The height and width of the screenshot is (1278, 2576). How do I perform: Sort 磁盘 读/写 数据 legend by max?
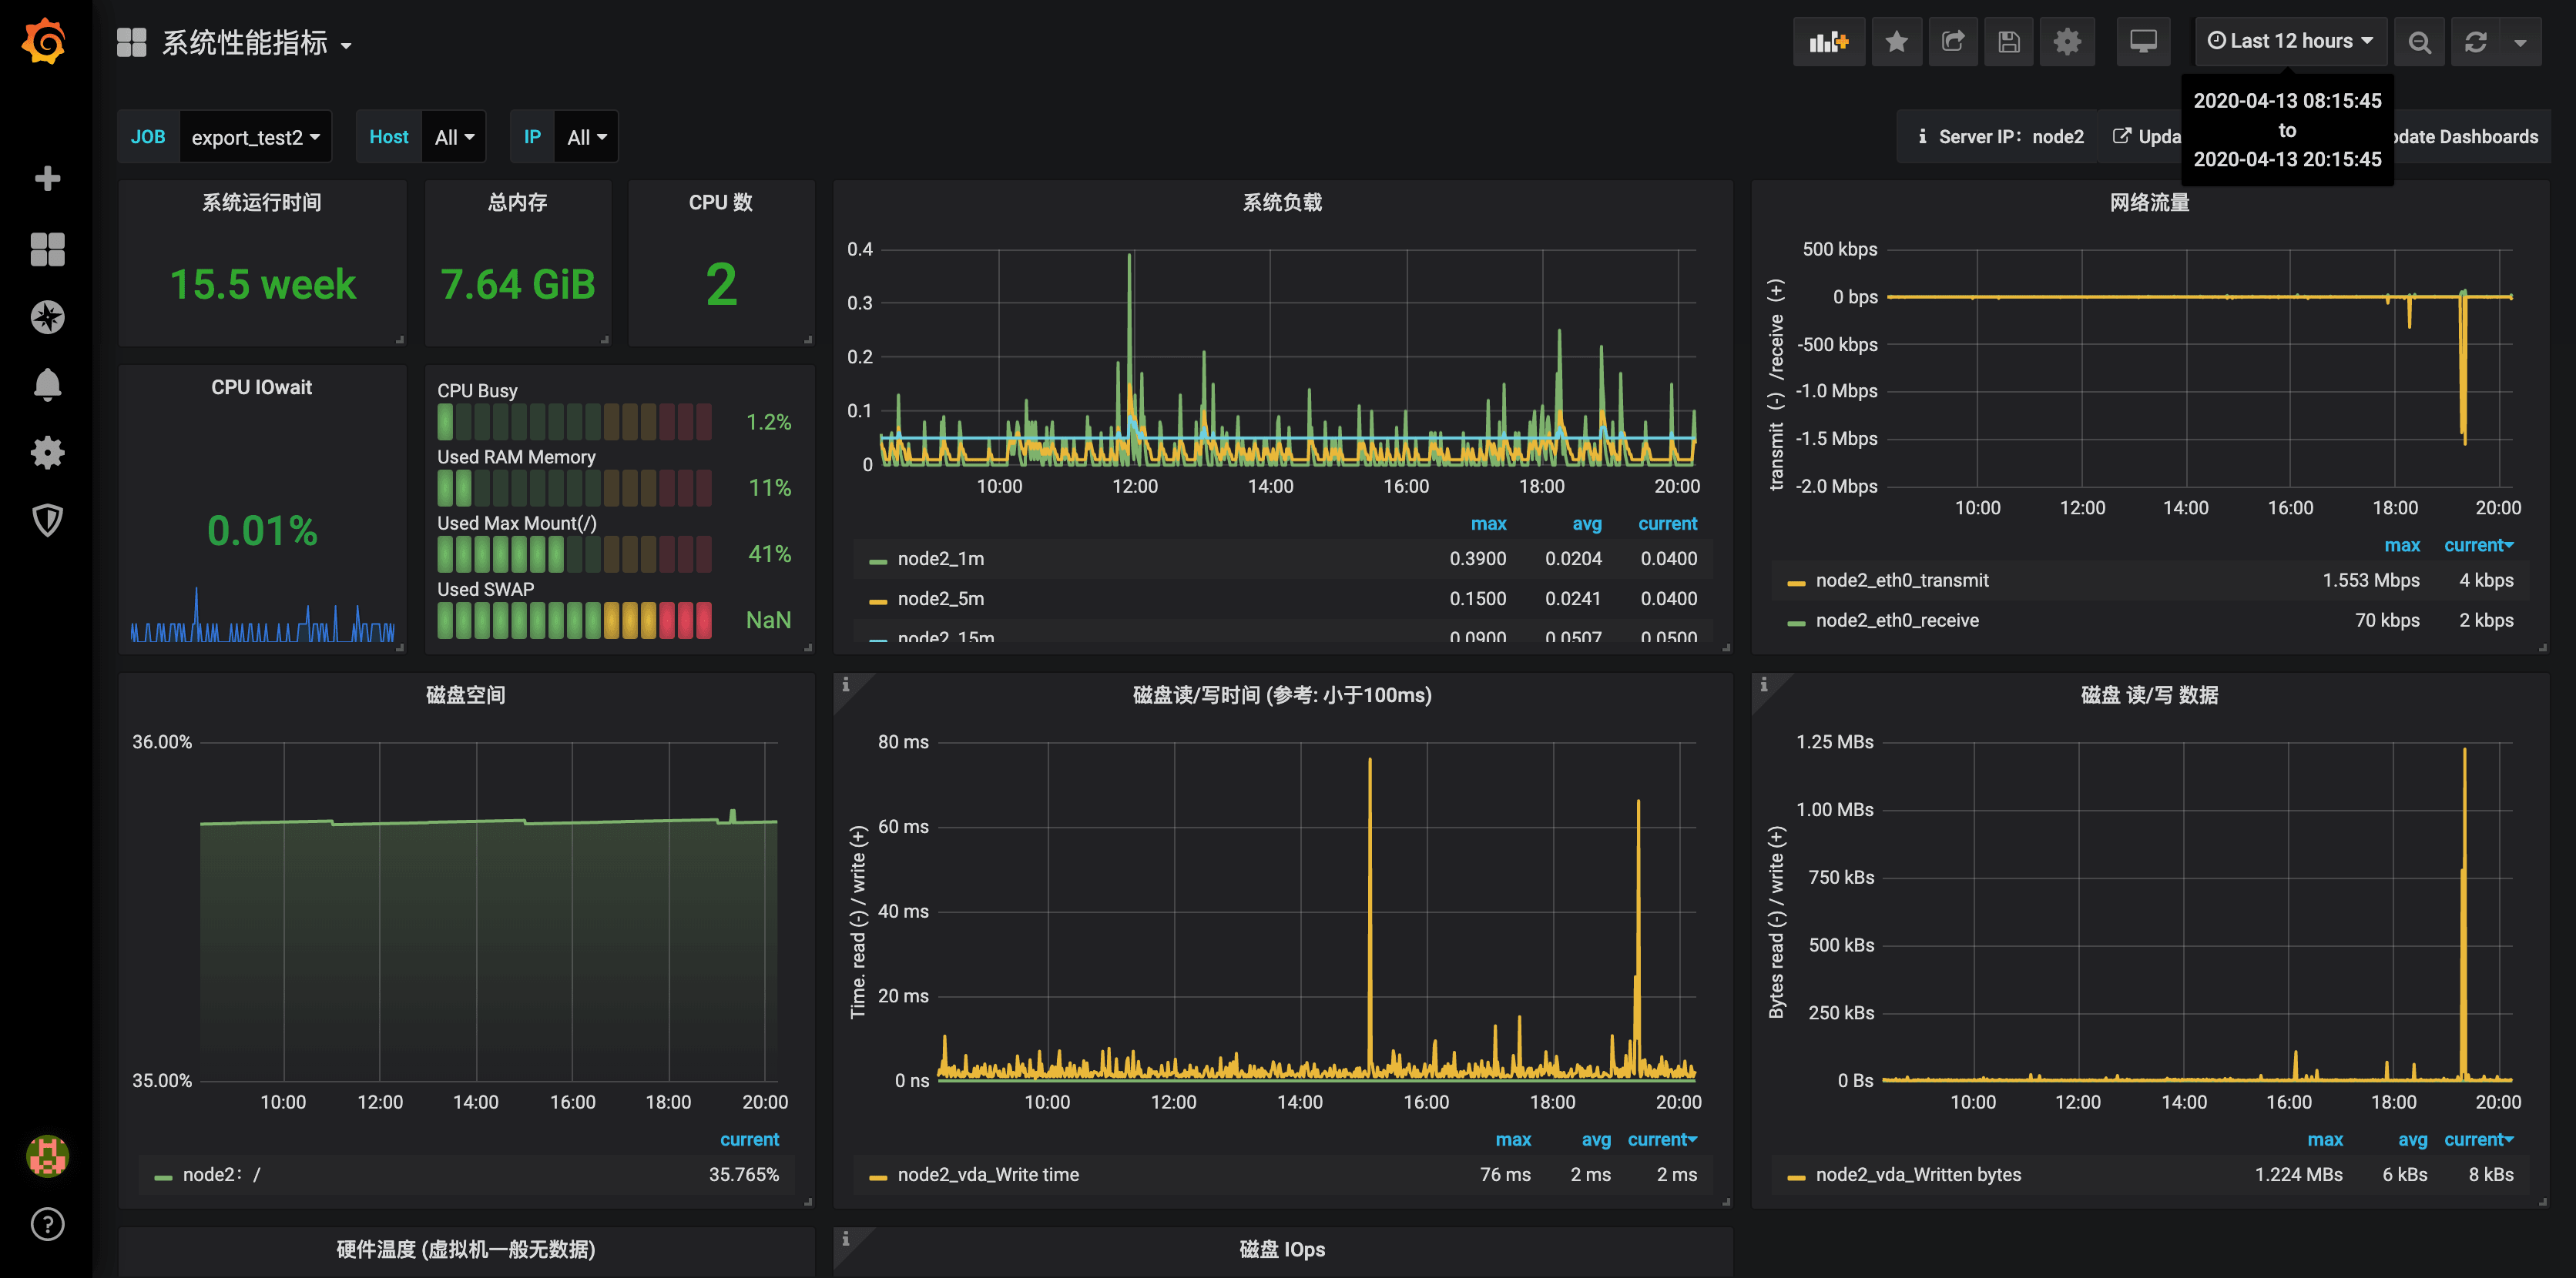pos(2324,1139)
